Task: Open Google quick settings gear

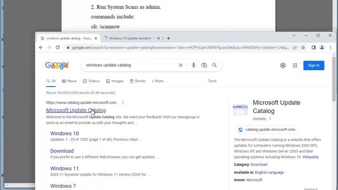Action: (283, 65)
